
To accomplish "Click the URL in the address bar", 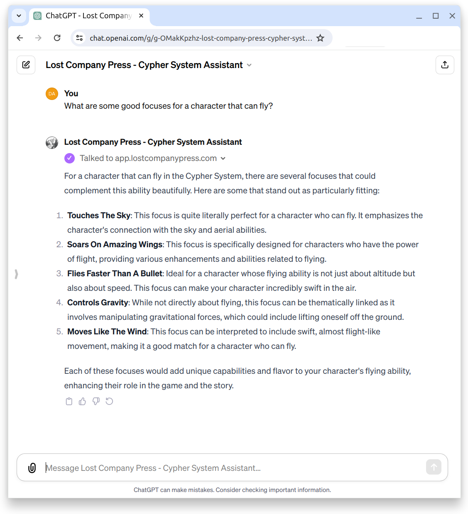I will point(201,38).
